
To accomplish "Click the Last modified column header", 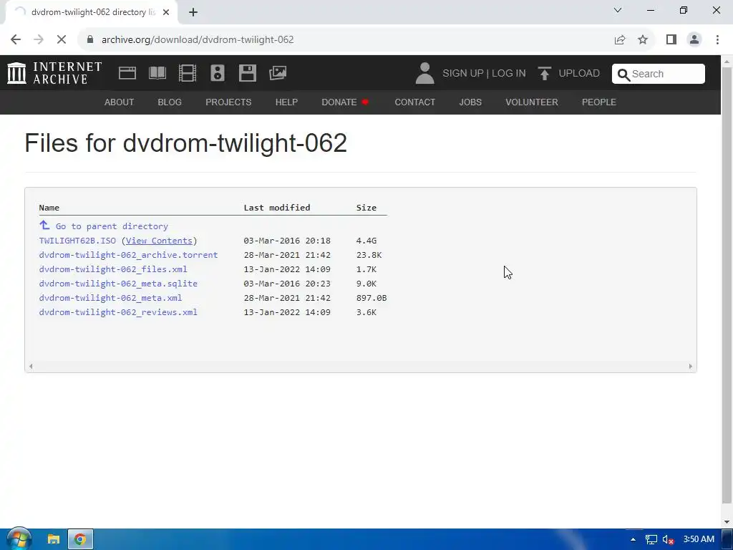I will tap(277, 207).
